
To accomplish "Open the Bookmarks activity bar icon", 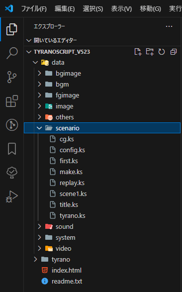I will (x=12, y=149).
